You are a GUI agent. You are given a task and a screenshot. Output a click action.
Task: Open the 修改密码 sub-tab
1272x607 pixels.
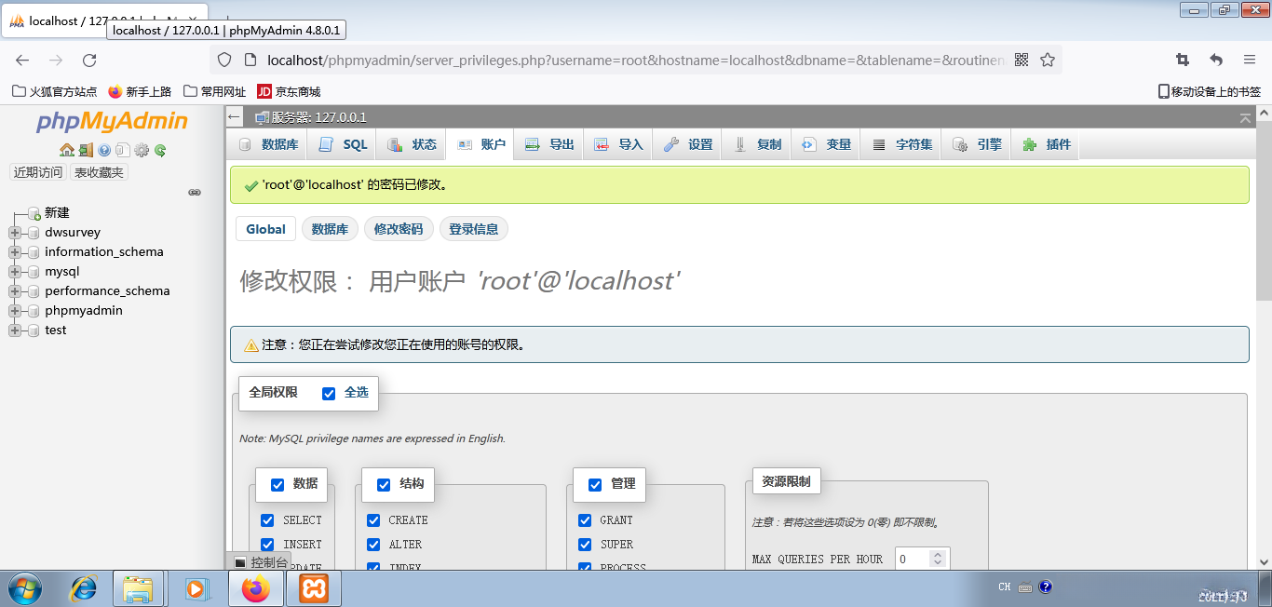click(x=399, y=229)
